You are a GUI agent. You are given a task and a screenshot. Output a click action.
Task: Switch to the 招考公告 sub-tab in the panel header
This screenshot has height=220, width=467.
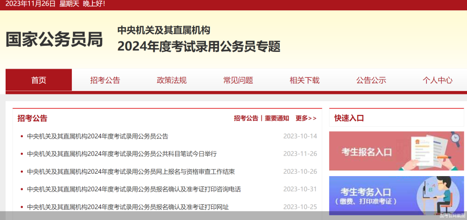[246, 118]
